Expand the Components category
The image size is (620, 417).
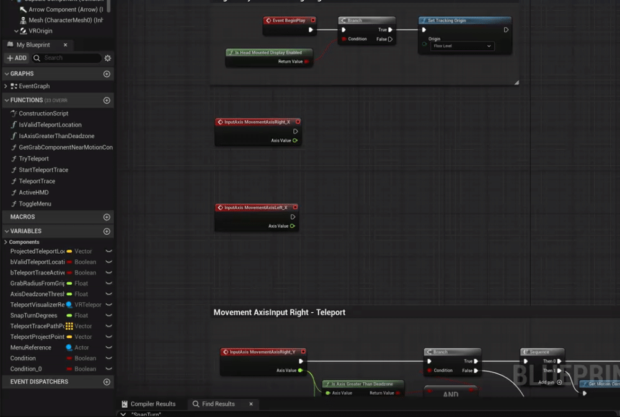(6, 242)
